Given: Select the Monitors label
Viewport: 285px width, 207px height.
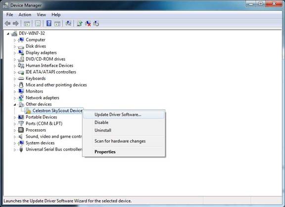Looking at the screenshot, I should [34, 91].
